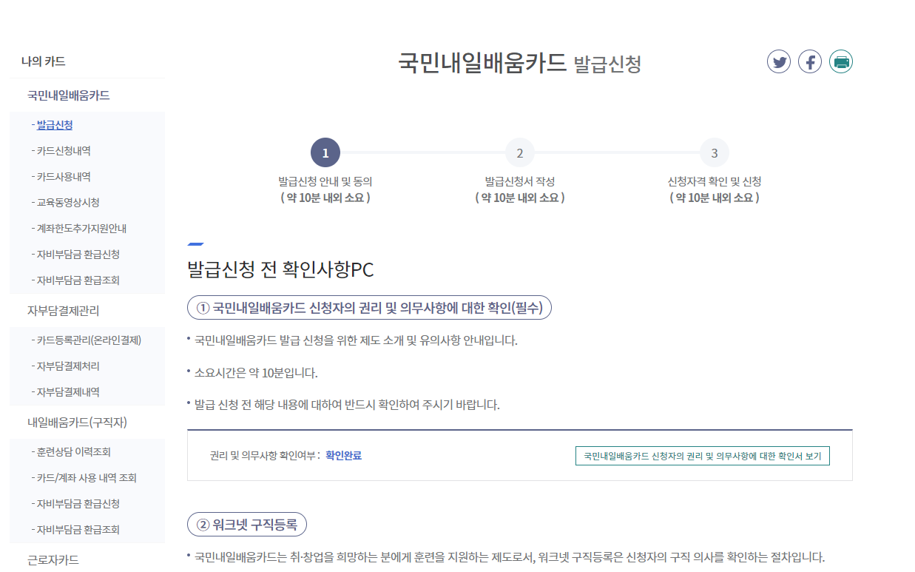Click the page title 국민내일배움카드 발급신청
This screenshot has height=572, width=915.
[520, 62]
